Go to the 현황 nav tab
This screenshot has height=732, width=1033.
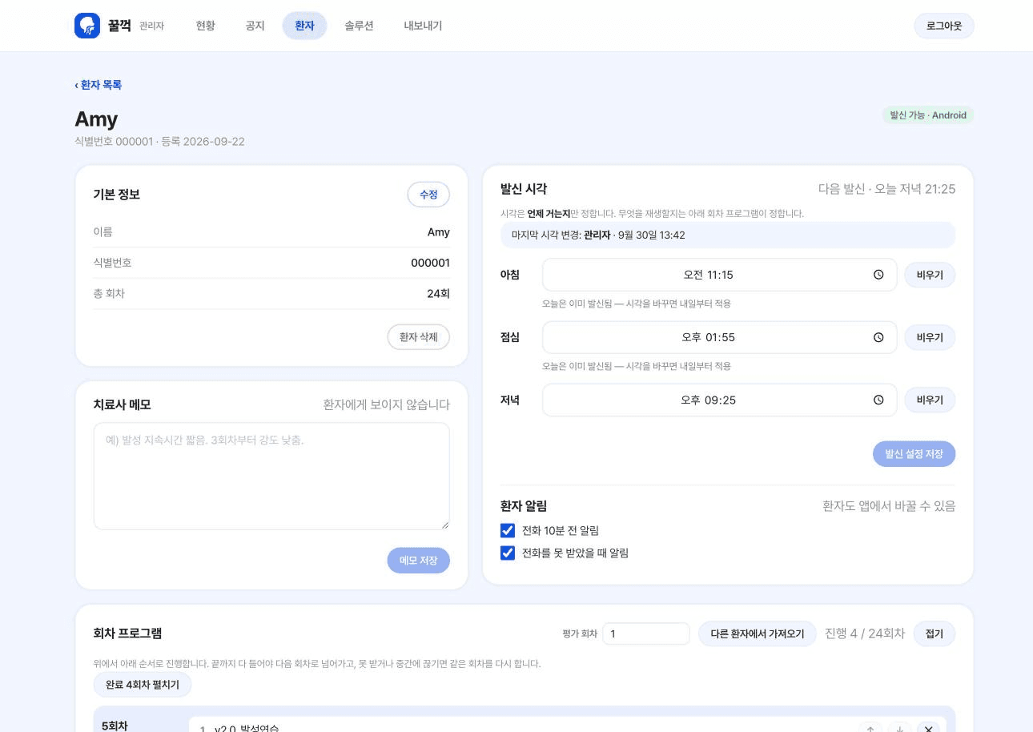205,26
